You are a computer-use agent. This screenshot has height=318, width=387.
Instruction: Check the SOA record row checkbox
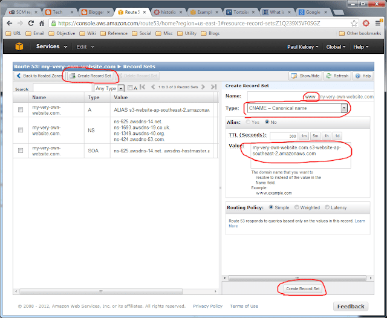[21, 151]
